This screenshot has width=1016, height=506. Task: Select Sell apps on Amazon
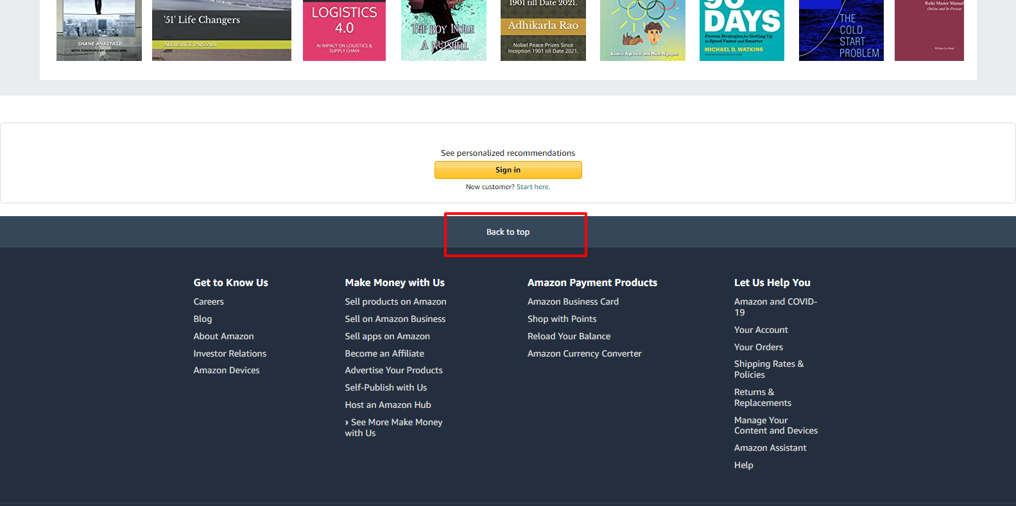coord(388,336)
